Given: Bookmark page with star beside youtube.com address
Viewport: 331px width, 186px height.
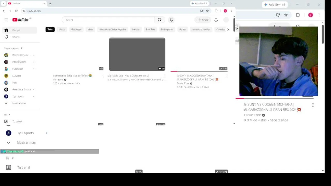Looking at the screenshot, I should pos(207,11).
